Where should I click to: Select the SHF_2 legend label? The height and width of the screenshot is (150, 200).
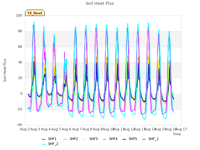pos(53,144)
